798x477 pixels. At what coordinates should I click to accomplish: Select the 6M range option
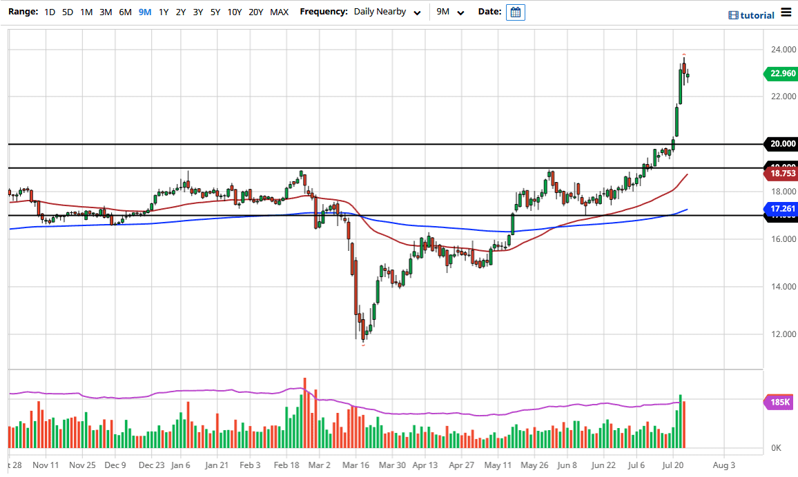[x=125, y=12]
